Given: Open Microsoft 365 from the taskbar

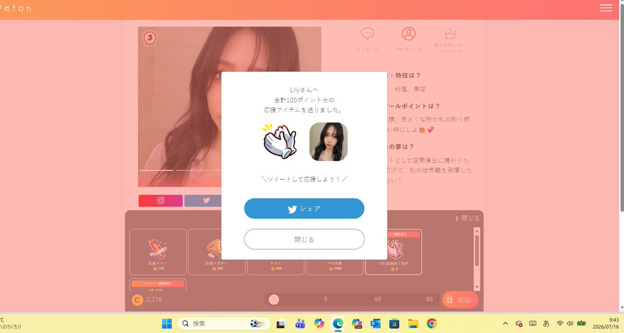Looking at the screenshot, I should 357,324.
